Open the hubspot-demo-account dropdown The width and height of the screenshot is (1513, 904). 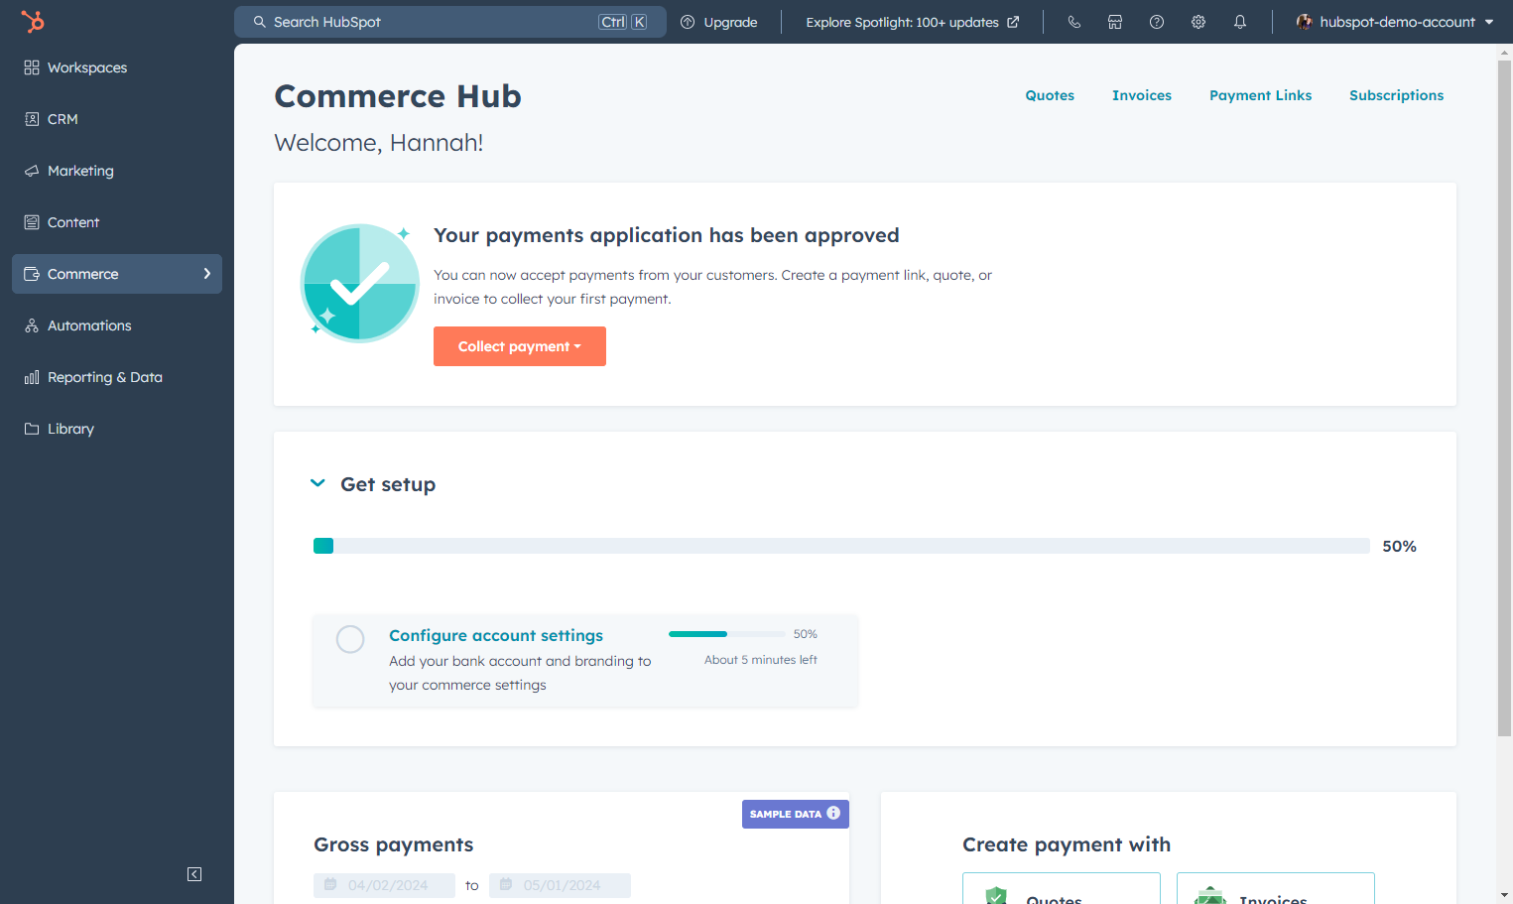pyautogui.click(x=1395, y=22)
